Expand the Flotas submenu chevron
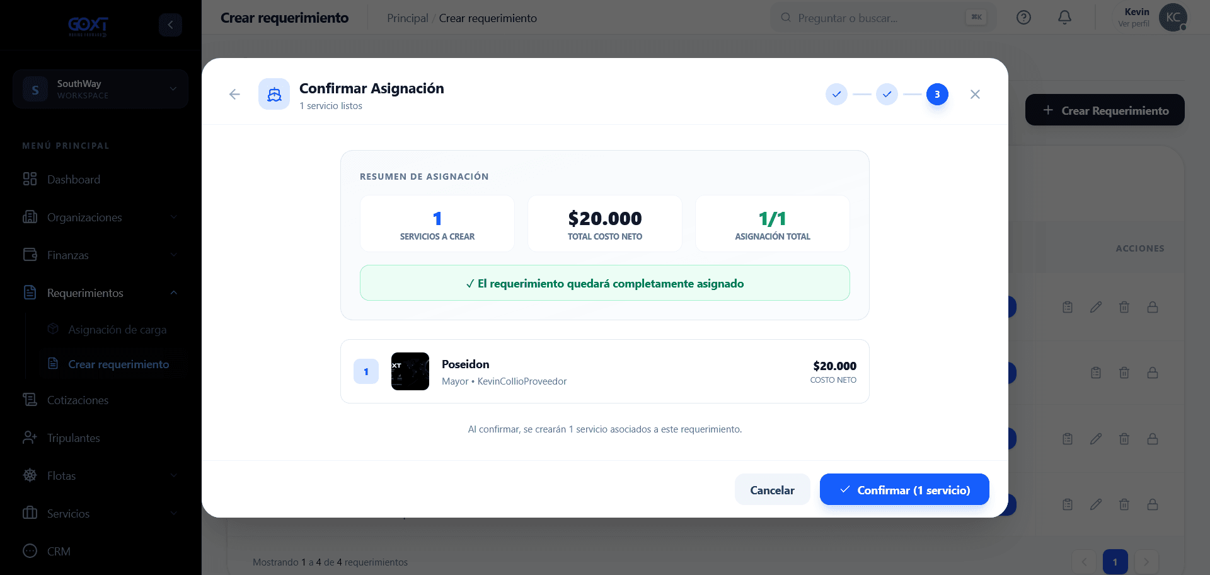Image resolution: width=1210 pixels, height=575 pixels. click(173, 475)
